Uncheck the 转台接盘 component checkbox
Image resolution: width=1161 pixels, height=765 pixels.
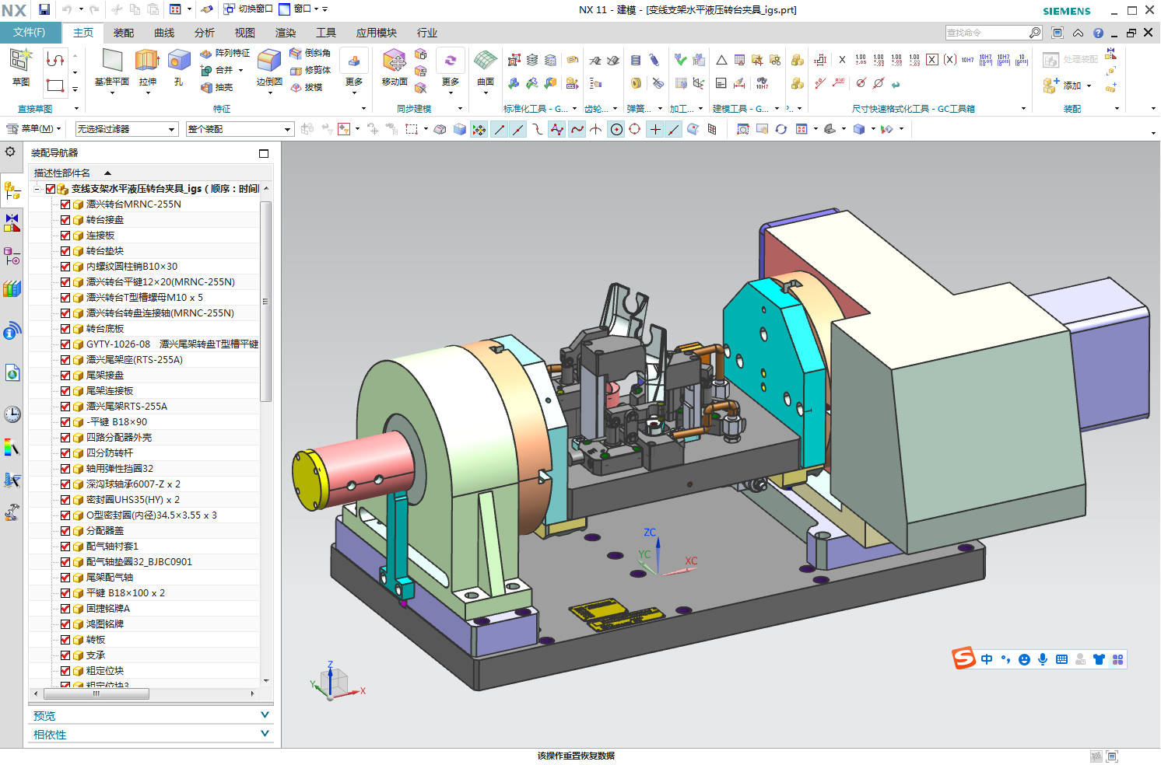click(x=65, y=220)
